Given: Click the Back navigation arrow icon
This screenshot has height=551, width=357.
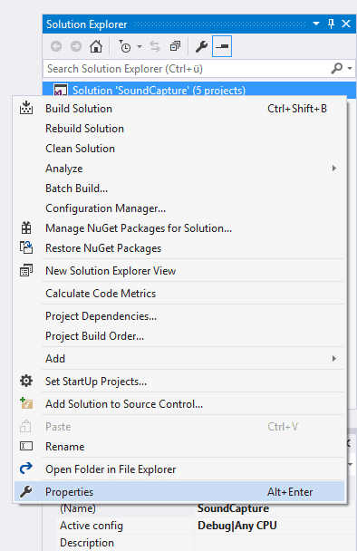Looking at the screenshot, I should 56,46.
